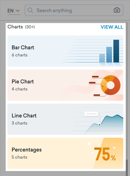Click the vertical scrollbar thumb

point(127,168)
